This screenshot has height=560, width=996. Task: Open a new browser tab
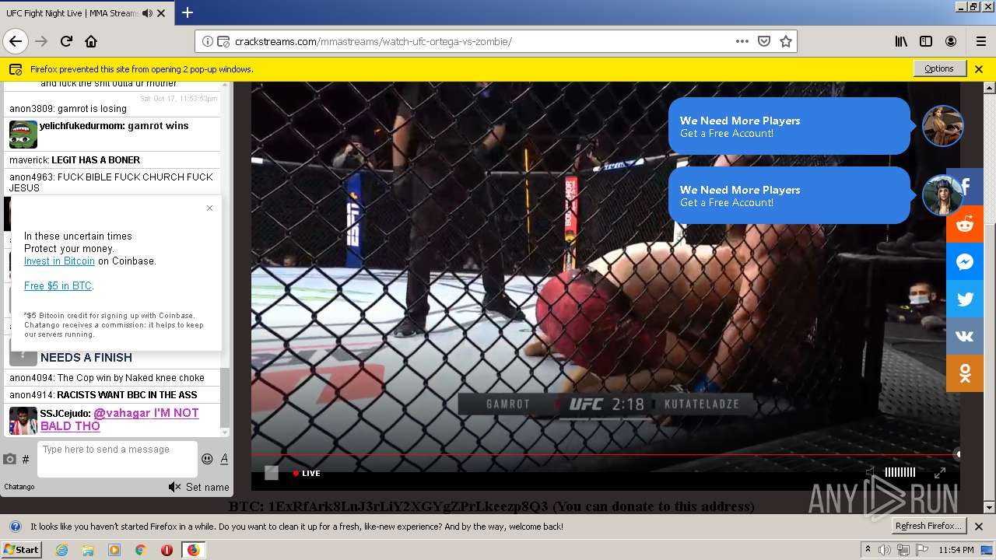pyautogui.click(x=188, y=12)
